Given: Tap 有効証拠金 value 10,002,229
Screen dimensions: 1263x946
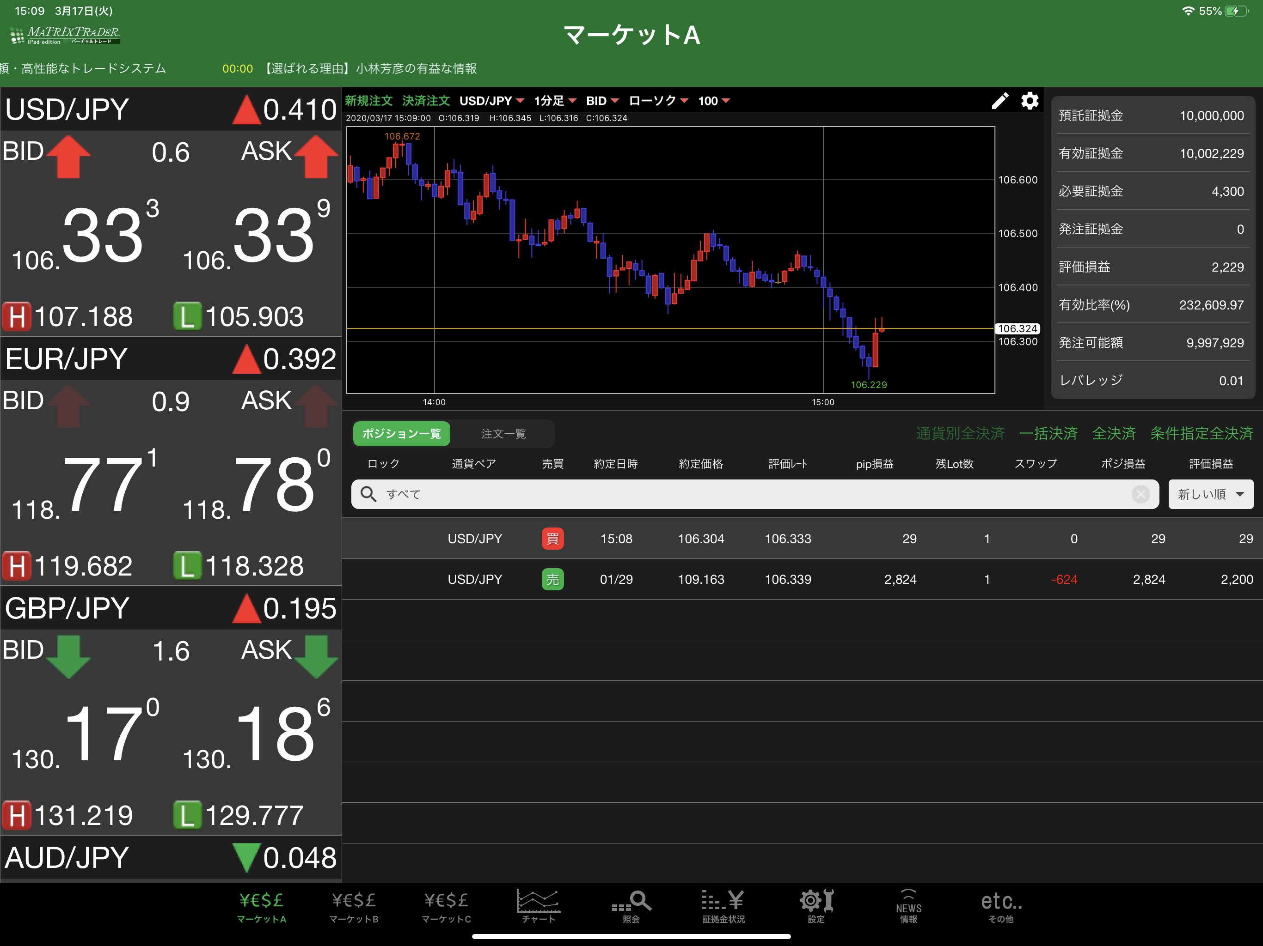Looking at the screenshot, I should 1211,153.
